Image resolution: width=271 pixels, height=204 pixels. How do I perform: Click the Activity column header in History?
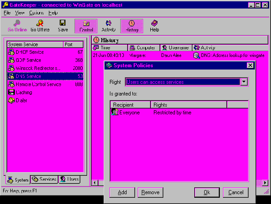click(230, 48)
